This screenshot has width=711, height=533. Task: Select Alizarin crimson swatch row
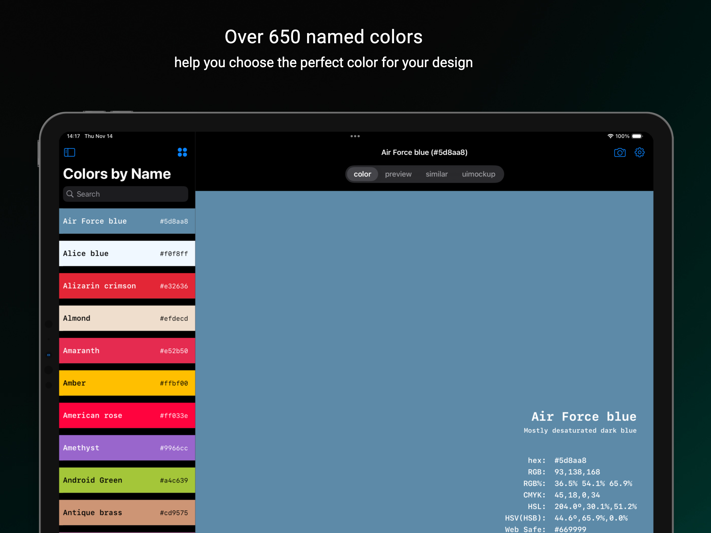click(127, 286)
